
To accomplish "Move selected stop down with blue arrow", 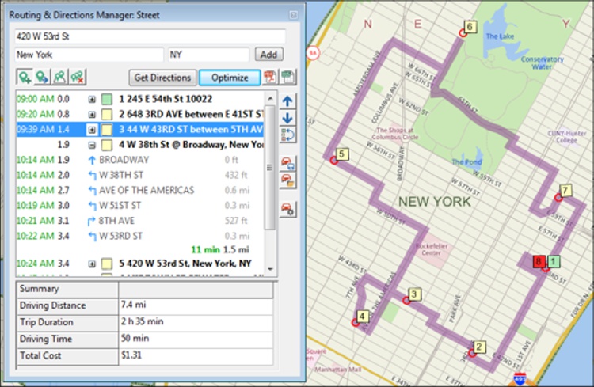I will pos(287,118).
